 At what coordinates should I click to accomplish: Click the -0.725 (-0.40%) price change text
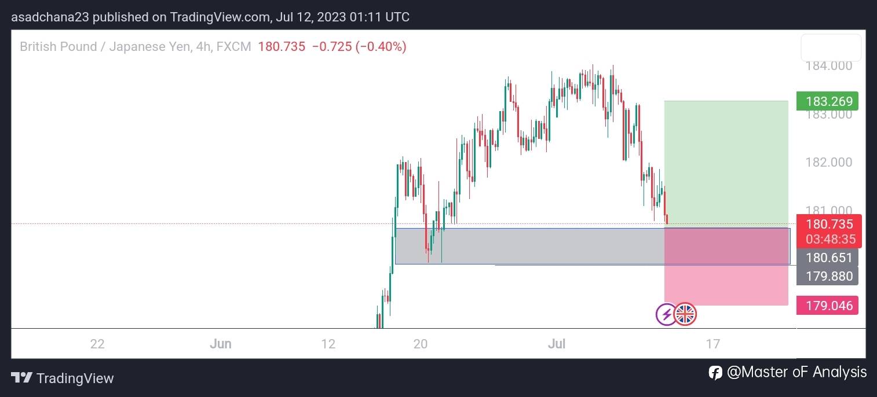coord(359,47)
